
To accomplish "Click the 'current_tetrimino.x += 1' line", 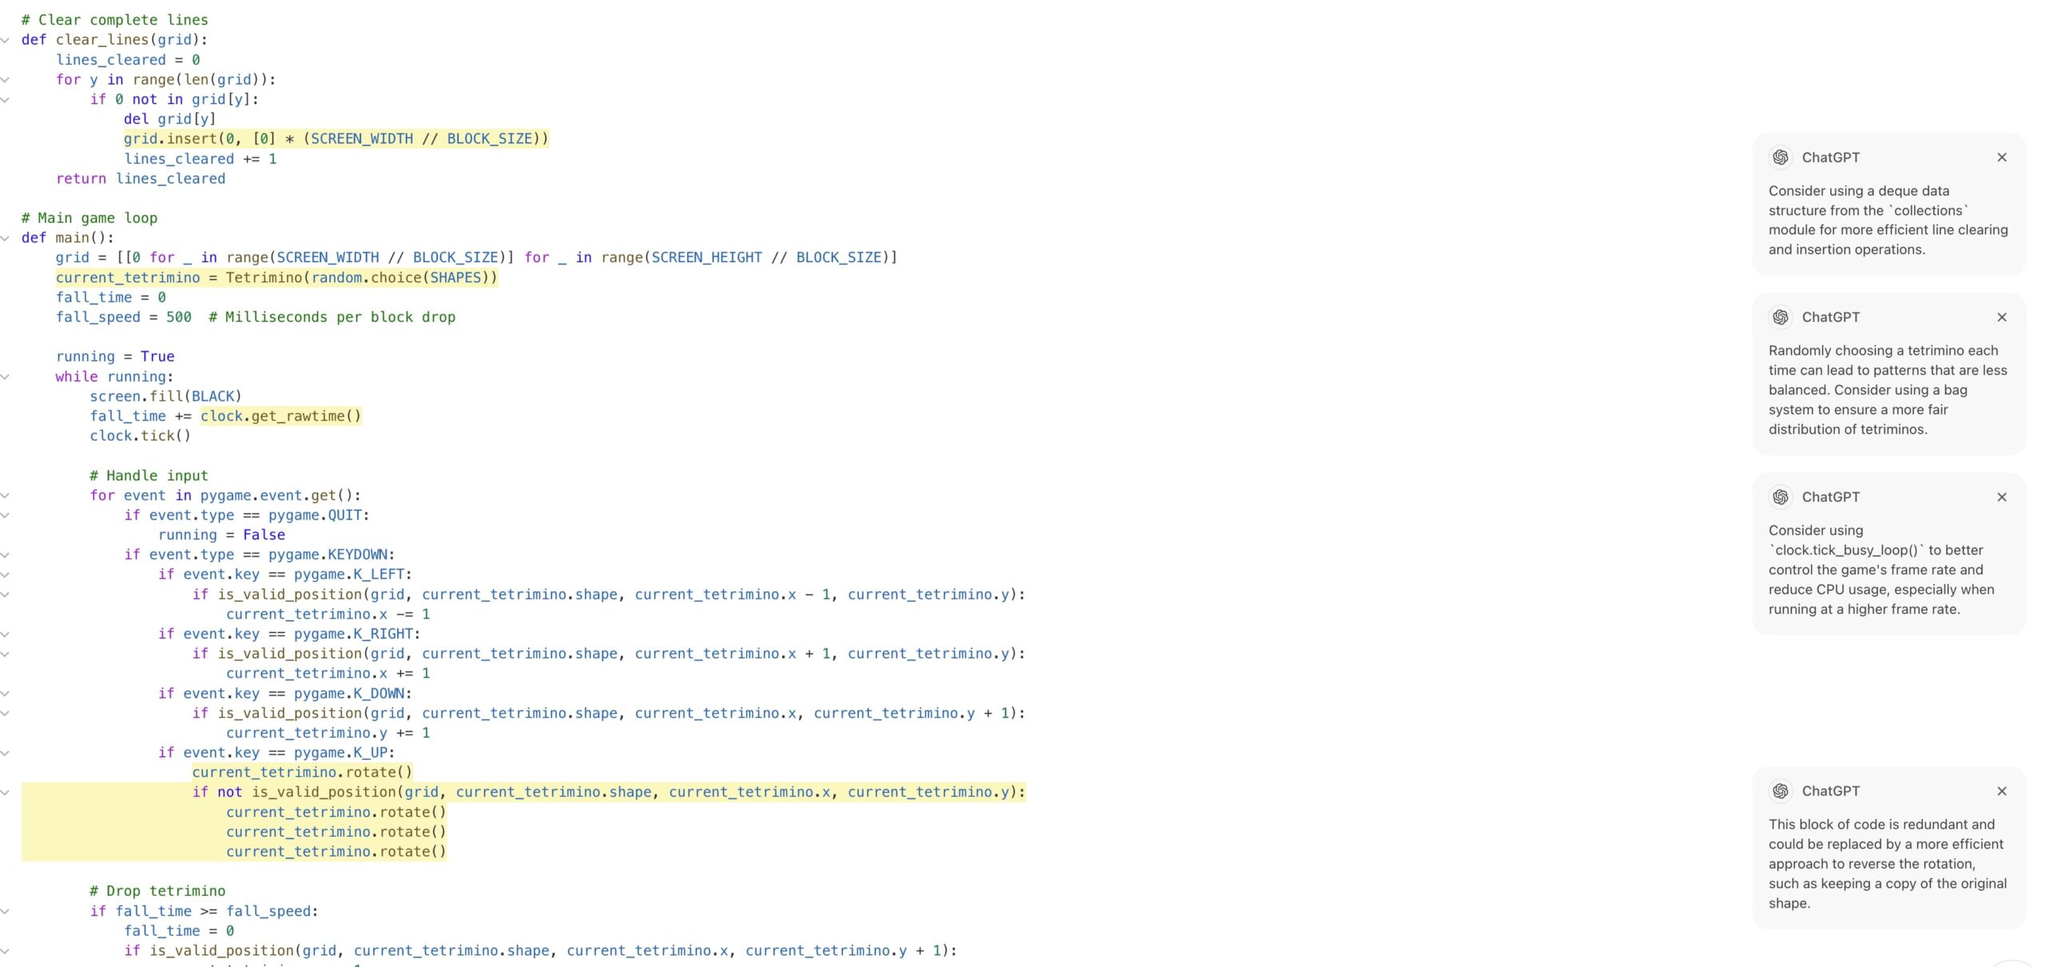I will click(328, 673).
